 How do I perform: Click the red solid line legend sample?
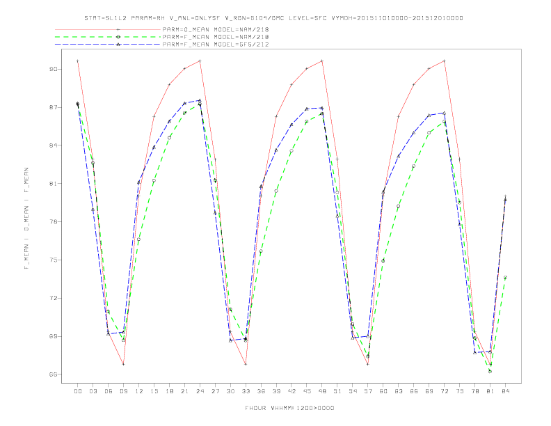click(108, 29)
